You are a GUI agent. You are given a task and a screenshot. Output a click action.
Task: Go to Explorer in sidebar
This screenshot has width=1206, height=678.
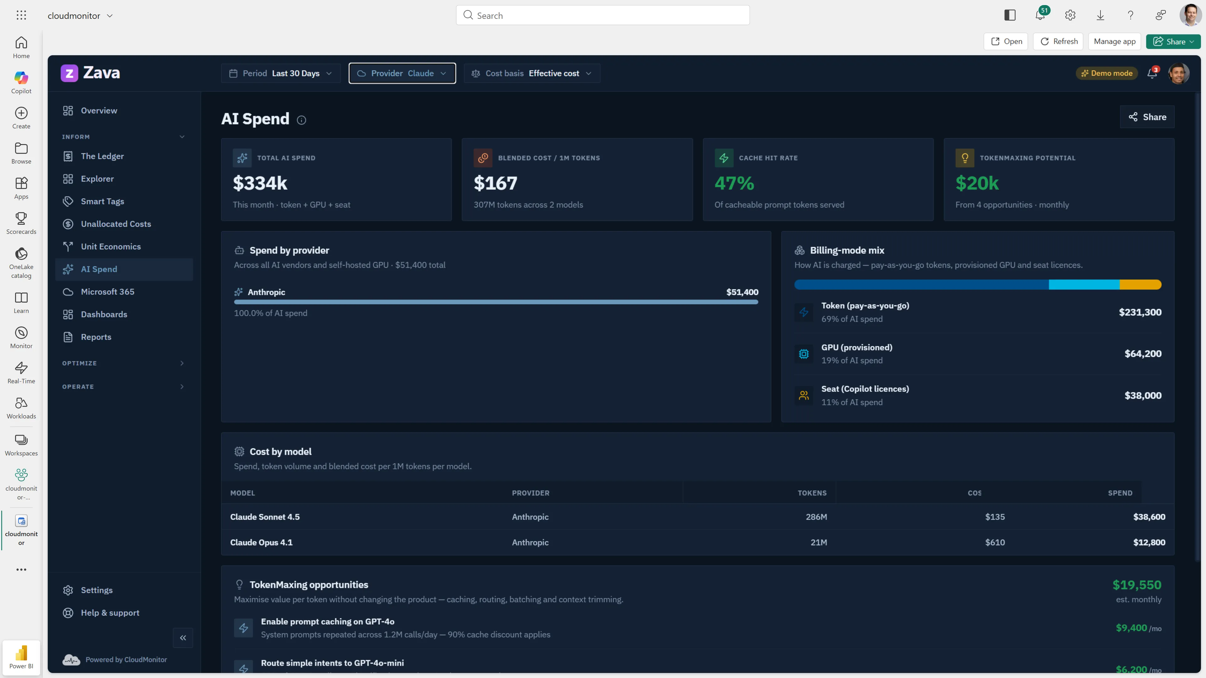coord(124,179)
